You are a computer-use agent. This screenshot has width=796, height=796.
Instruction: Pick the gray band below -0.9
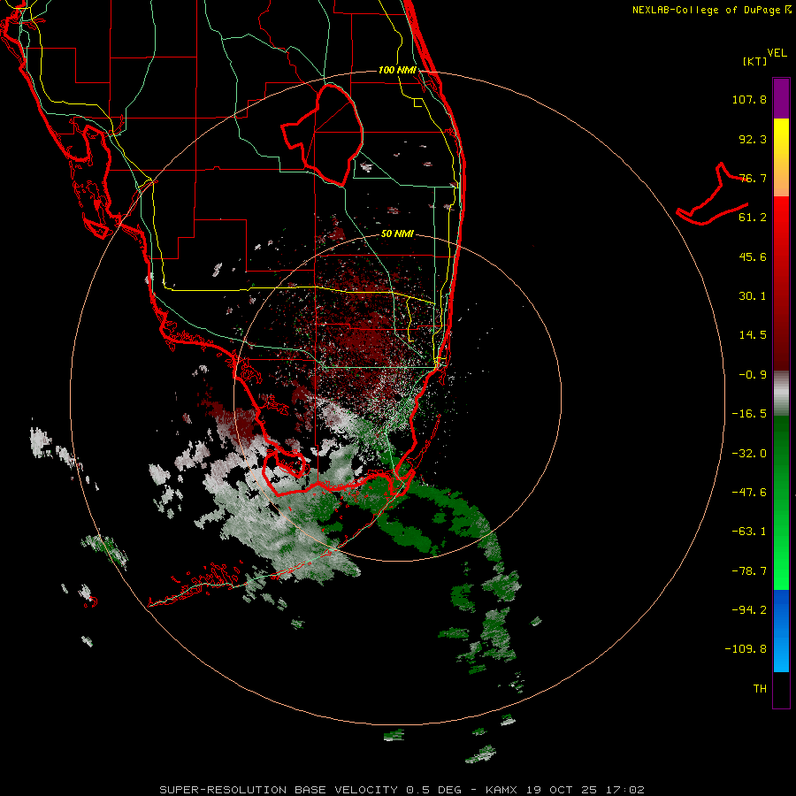(x=781, y=394)
